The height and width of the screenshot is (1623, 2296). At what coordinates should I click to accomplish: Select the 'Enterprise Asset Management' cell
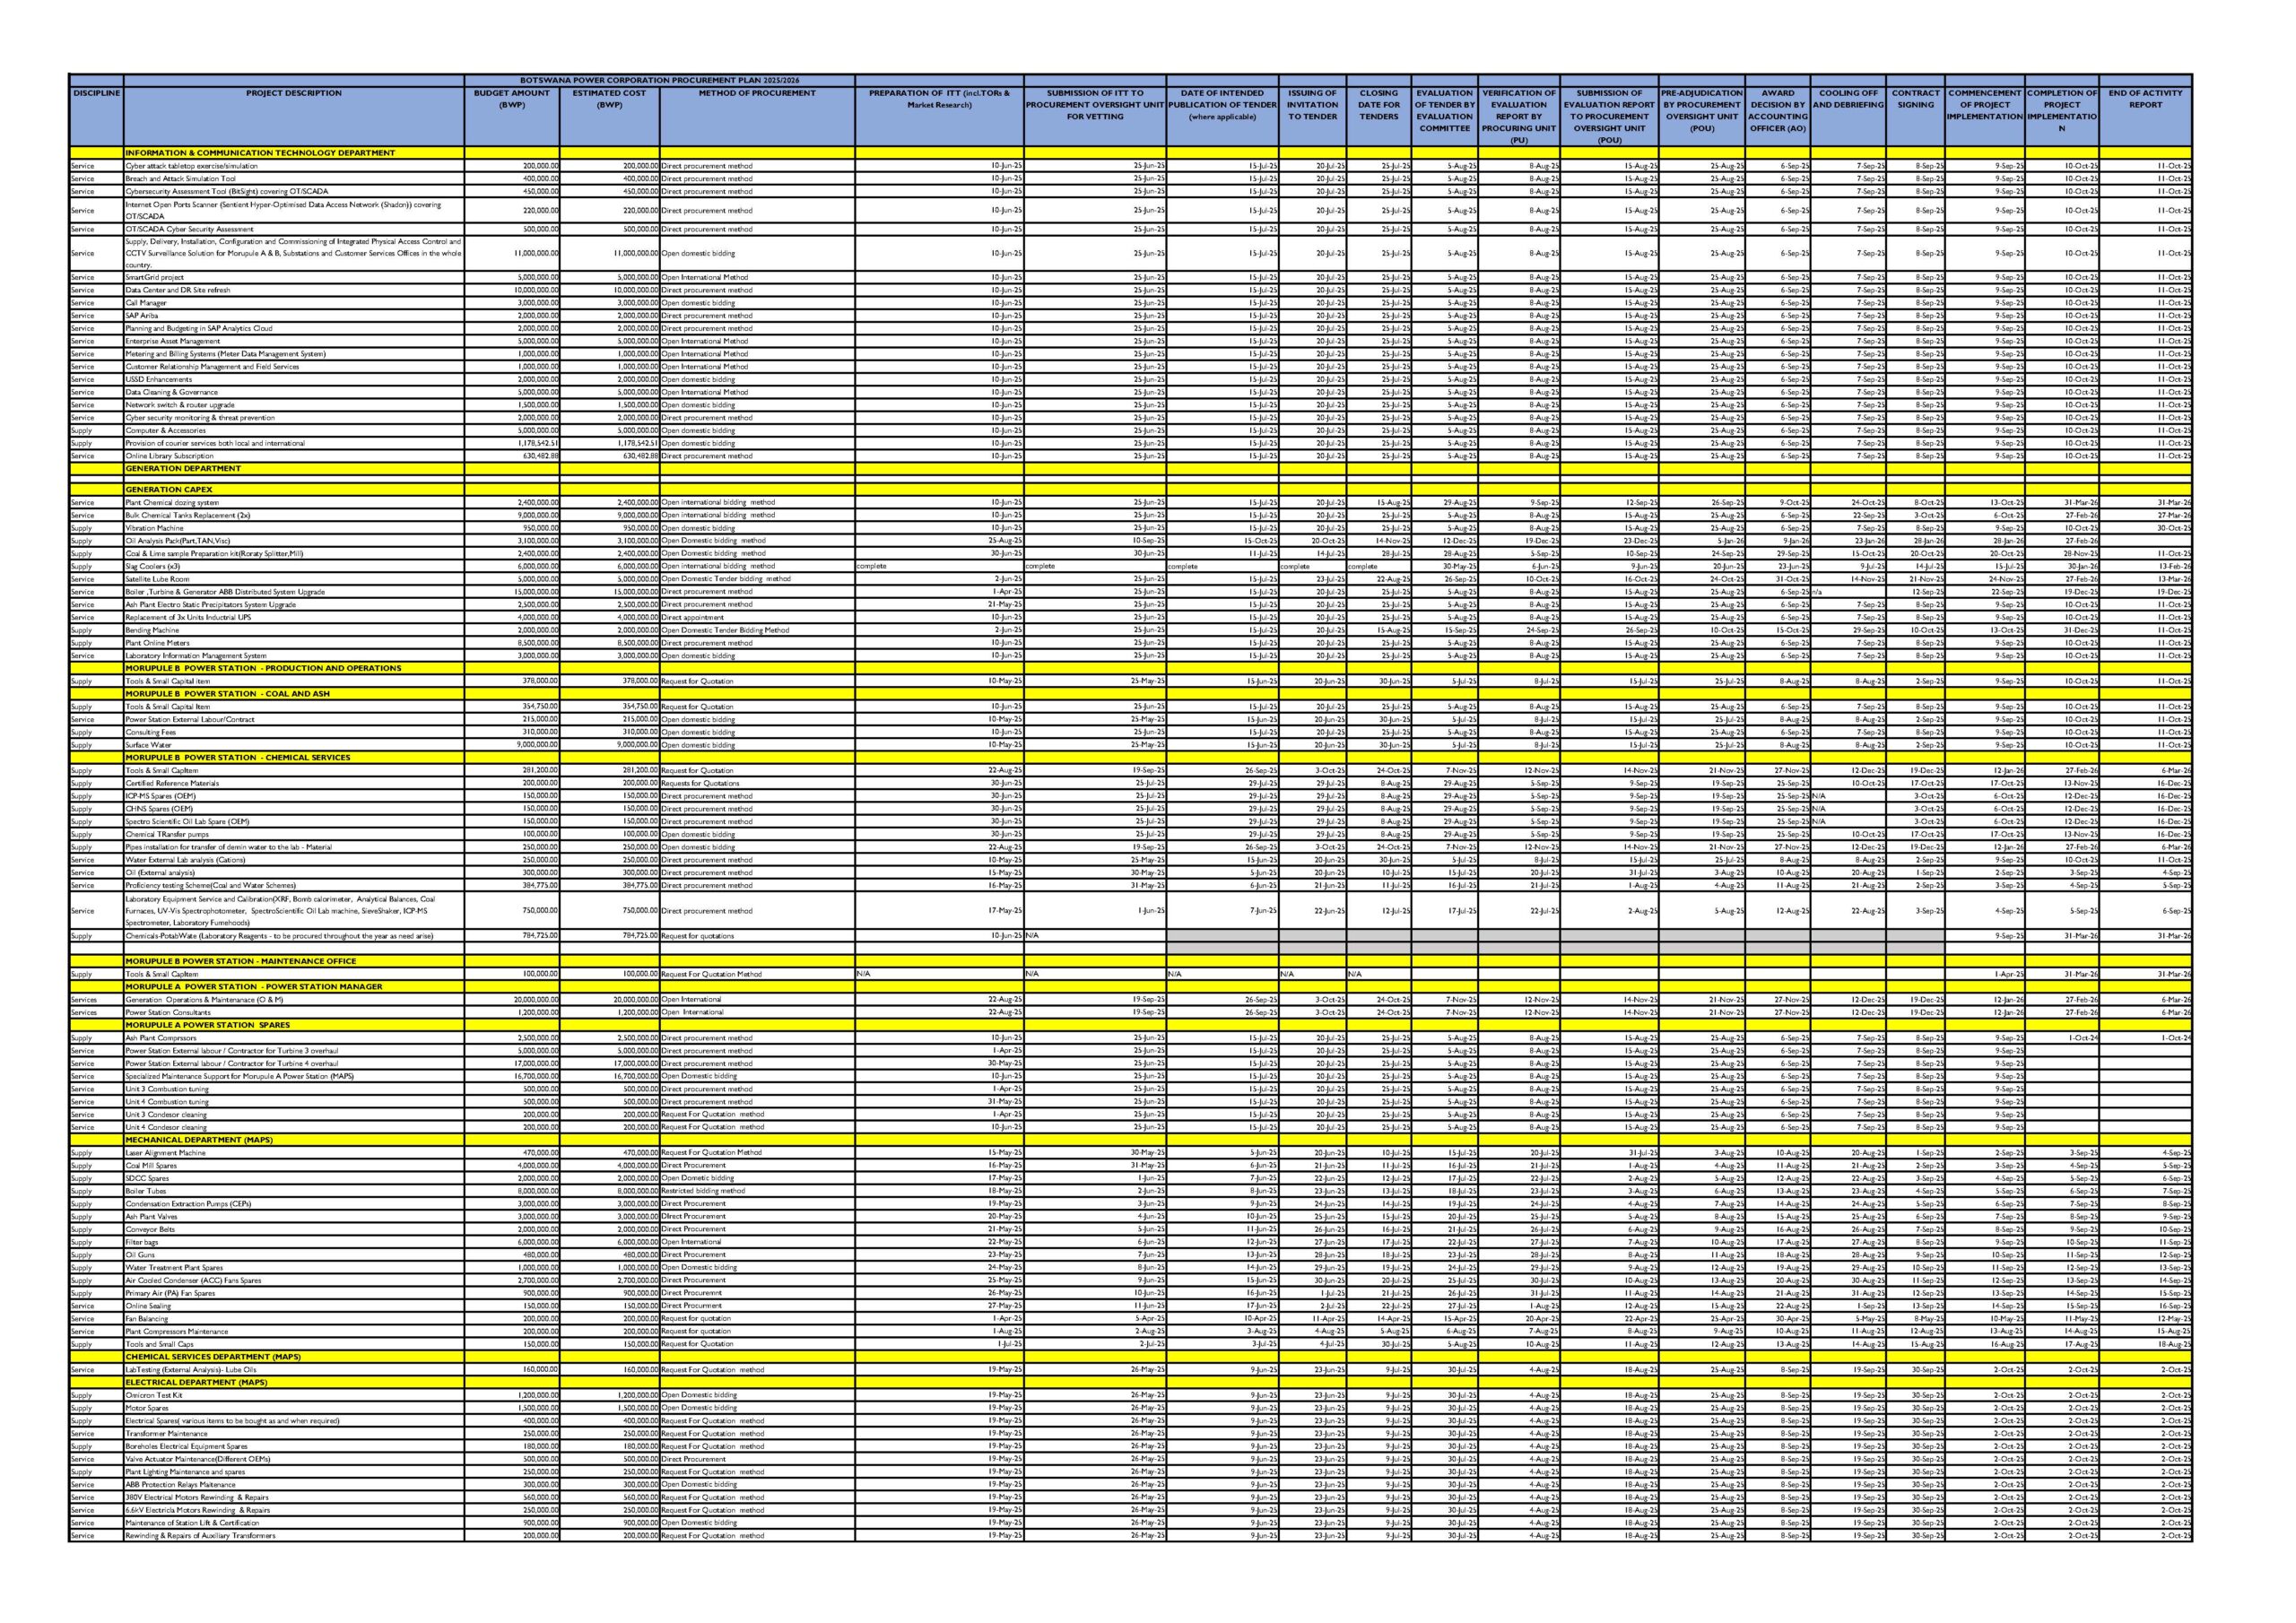click(x=293, y=341)
